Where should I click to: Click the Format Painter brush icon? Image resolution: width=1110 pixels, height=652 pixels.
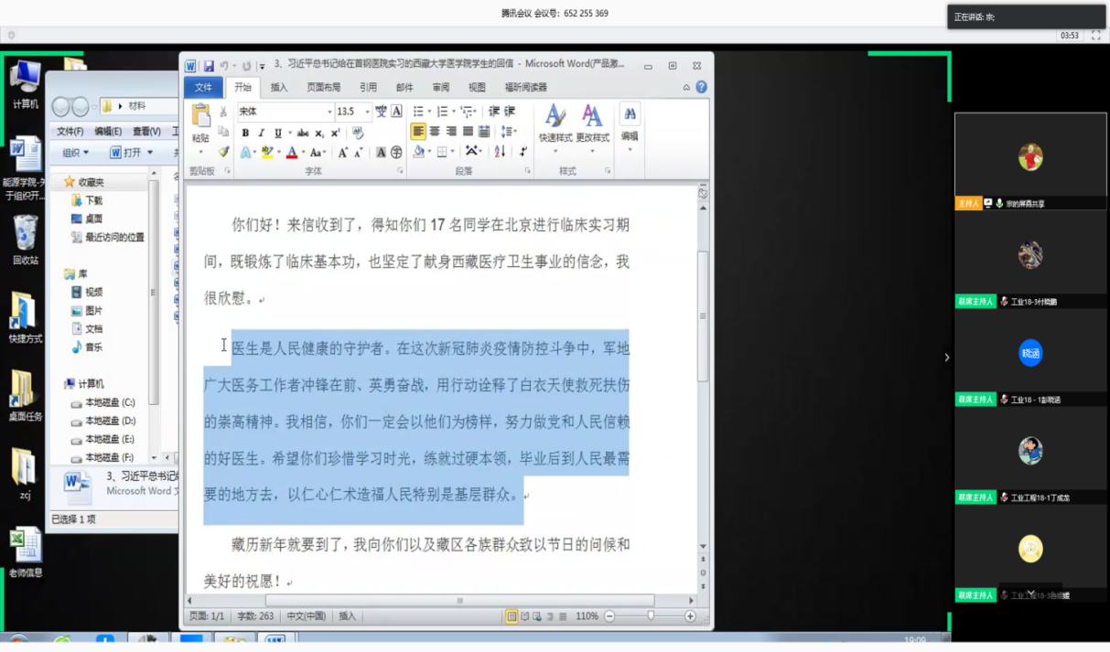[x=223, y=152]
